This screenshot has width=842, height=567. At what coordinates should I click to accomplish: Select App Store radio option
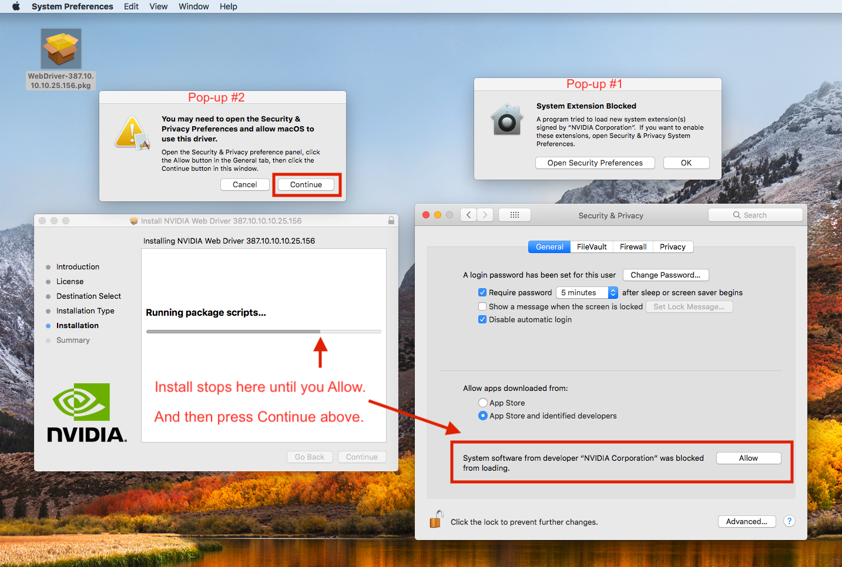pyautogui.click(x=483, y=403)
